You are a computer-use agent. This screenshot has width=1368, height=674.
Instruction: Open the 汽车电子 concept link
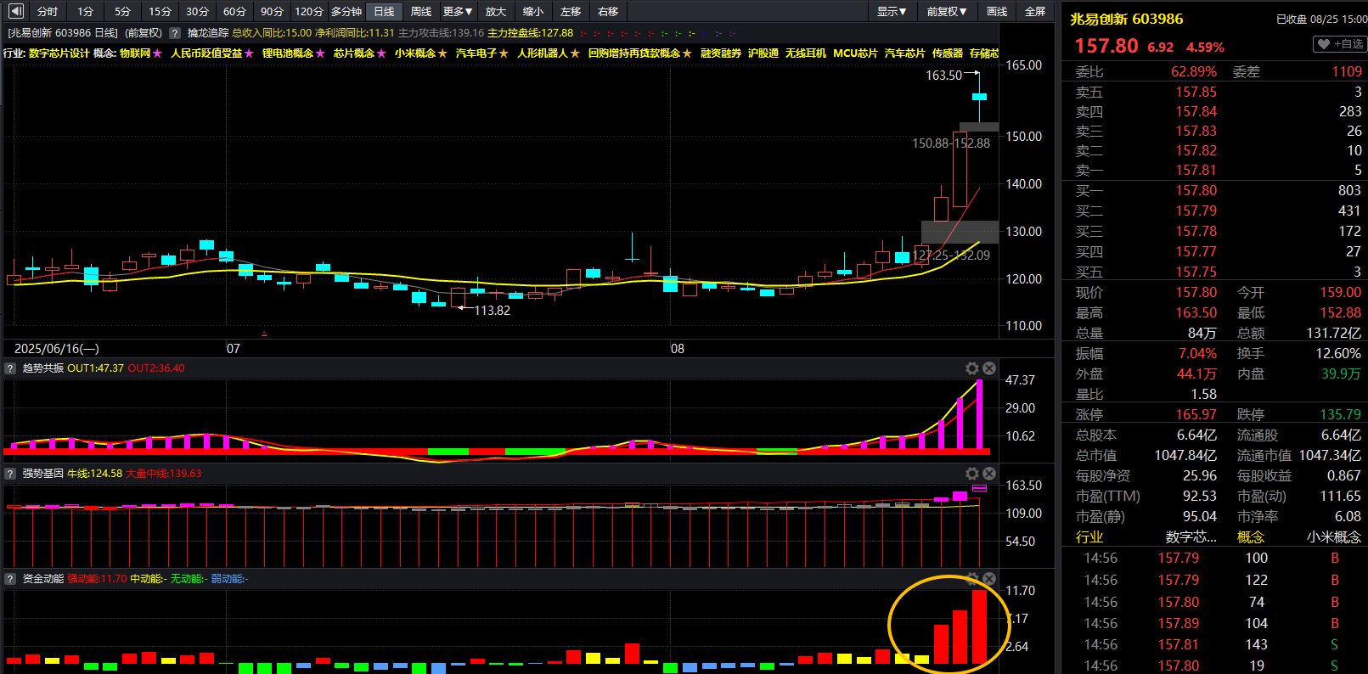(476, 53)
